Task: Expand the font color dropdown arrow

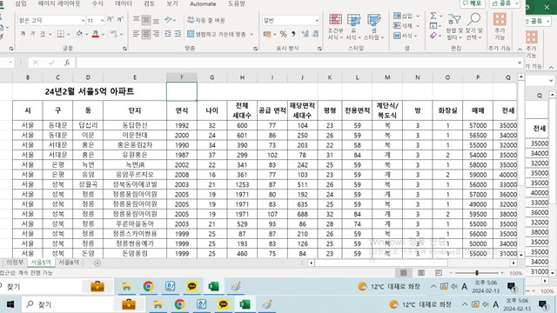Action: [103, 34]
